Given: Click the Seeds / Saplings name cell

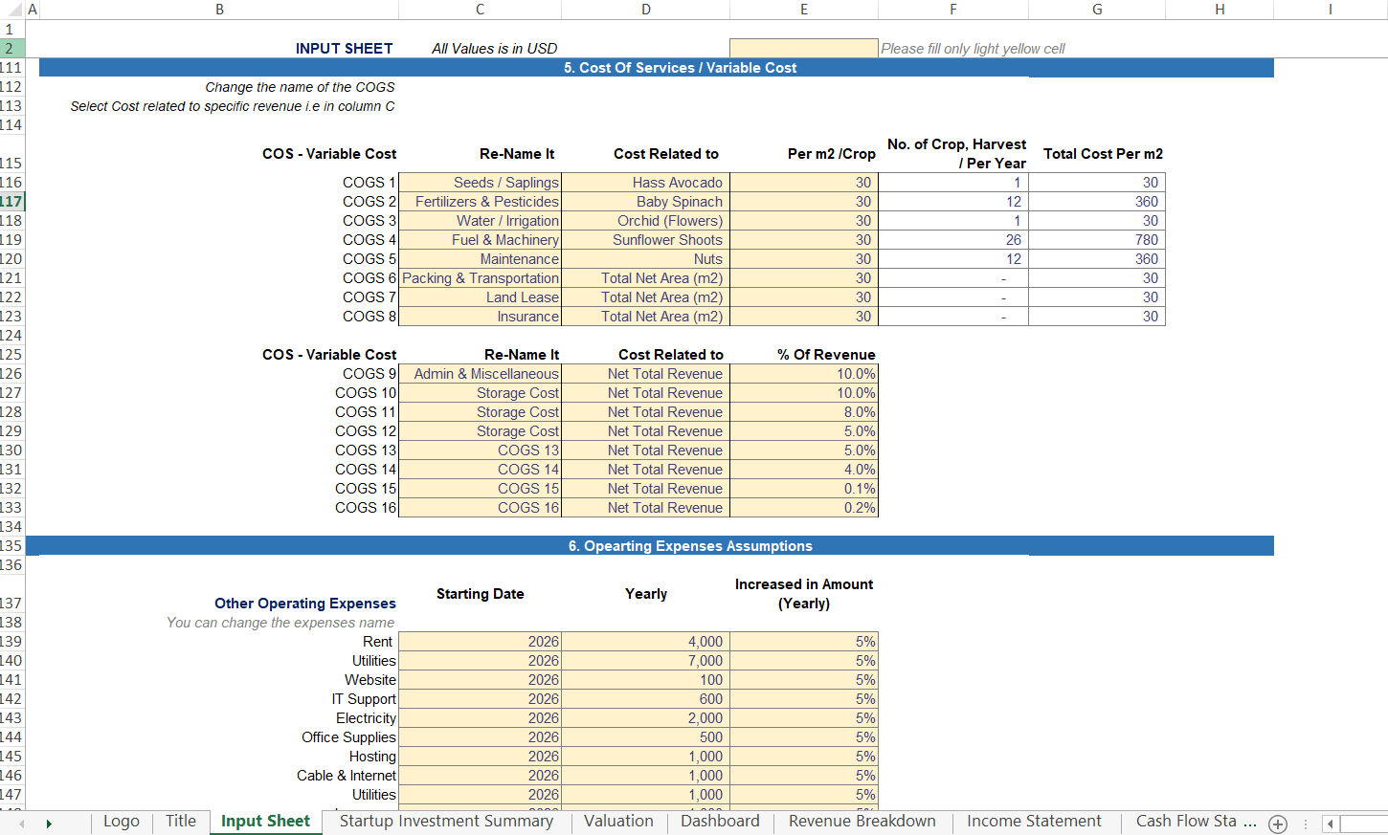Looking at the screenshot, I should tap(480, 183).
